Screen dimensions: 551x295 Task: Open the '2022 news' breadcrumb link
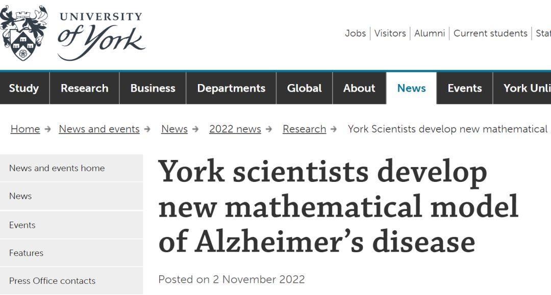pyautogui.click(x=235, y=129)
